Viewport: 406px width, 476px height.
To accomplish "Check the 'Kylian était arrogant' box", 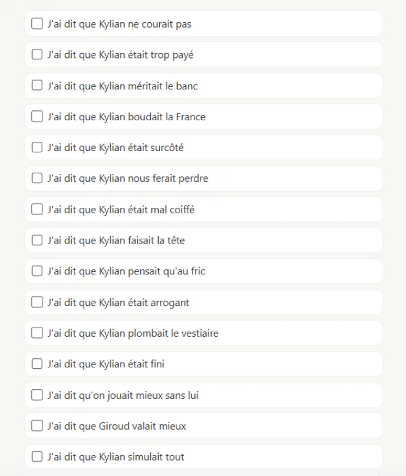I will (37, 302).
